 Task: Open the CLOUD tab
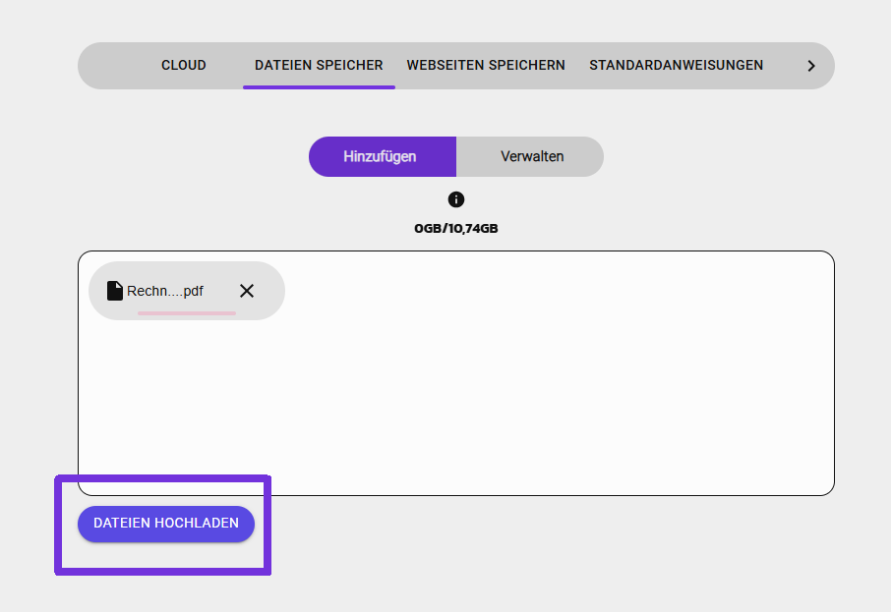184,65
